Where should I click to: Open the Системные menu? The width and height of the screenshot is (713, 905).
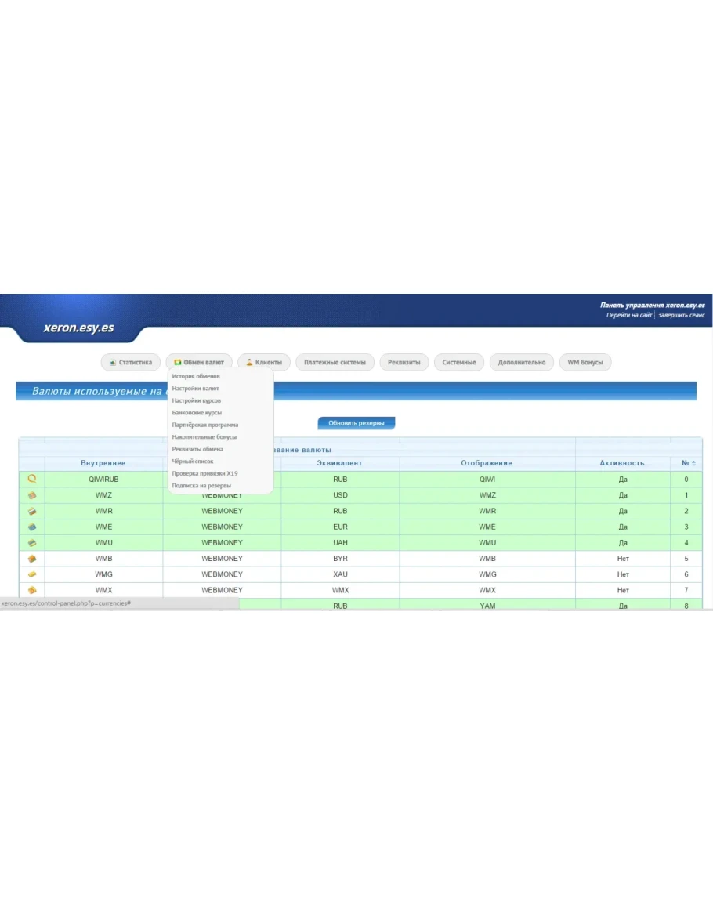click(x=458, y=362)
